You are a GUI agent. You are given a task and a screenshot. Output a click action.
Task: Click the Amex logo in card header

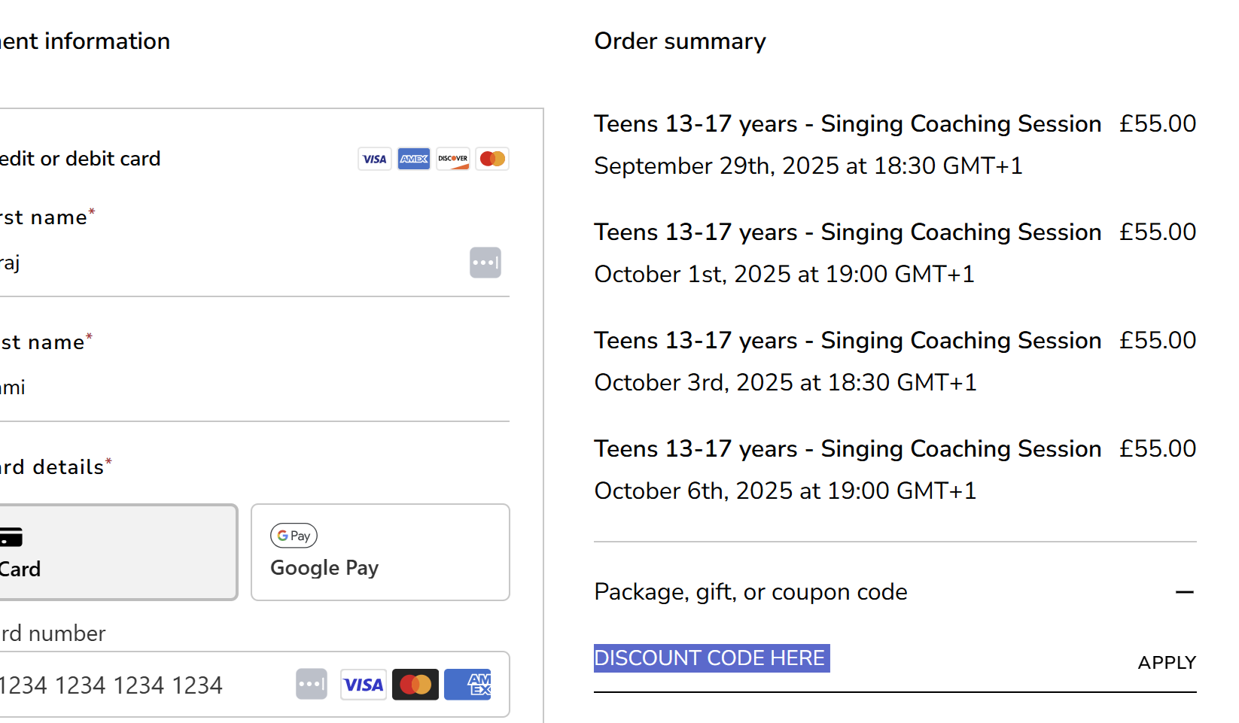(x=414, y=159)
